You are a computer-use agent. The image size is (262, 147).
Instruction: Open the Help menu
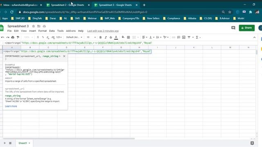81,31
